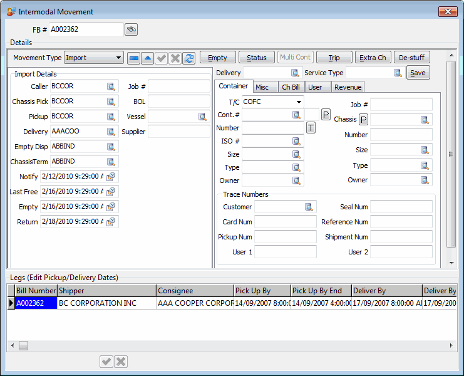Open the Vessel lookup icon

[202, 117]
